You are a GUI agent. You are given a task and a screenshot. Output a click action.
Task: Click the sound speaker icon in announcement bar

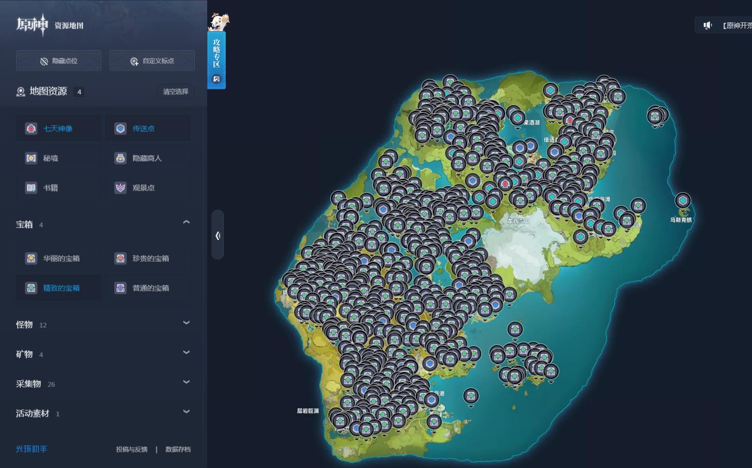[707, 25]
